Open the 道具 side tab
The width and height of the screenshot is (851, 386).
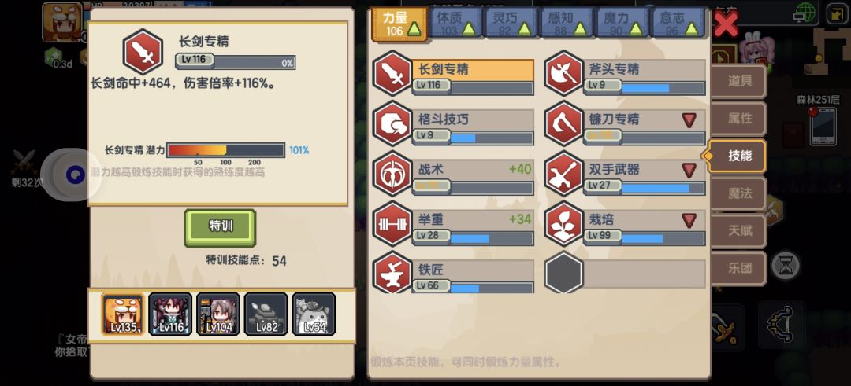738,81
